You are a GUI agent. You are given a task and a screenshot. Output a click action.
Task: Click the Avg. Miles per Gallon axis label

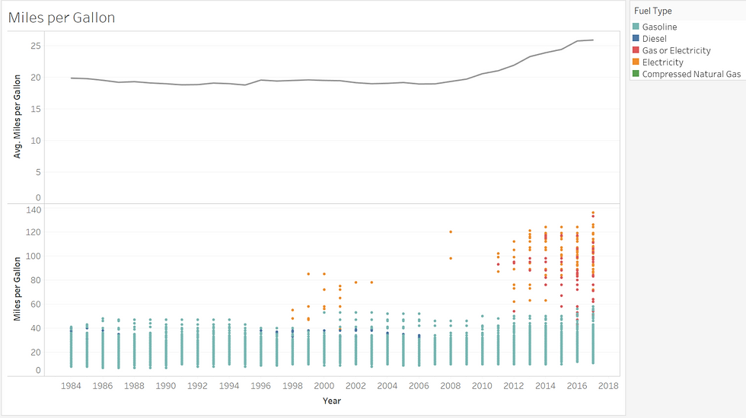coord(17,116)
